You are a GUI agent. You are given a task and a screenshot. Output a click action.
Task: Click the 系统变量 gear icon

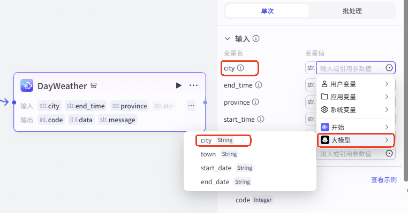tap(324, 109)
